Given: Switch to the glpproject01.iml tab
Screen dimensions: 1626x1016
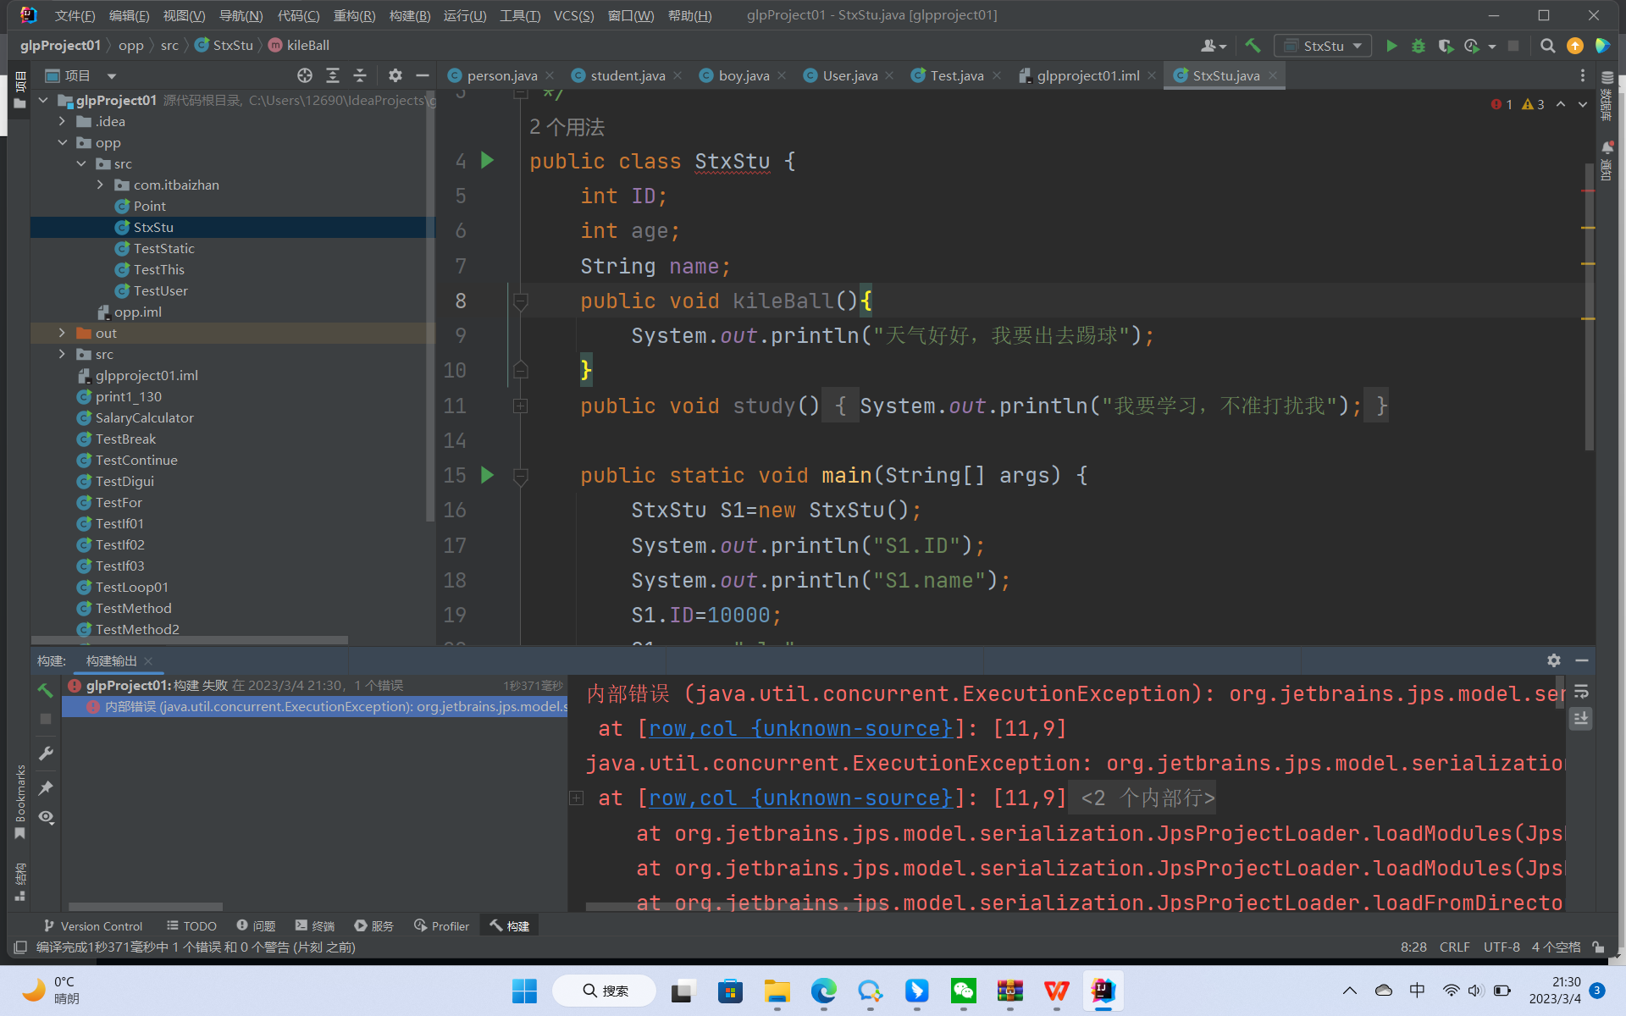Looking at the screenshot, I should (x=1087, y=75).
